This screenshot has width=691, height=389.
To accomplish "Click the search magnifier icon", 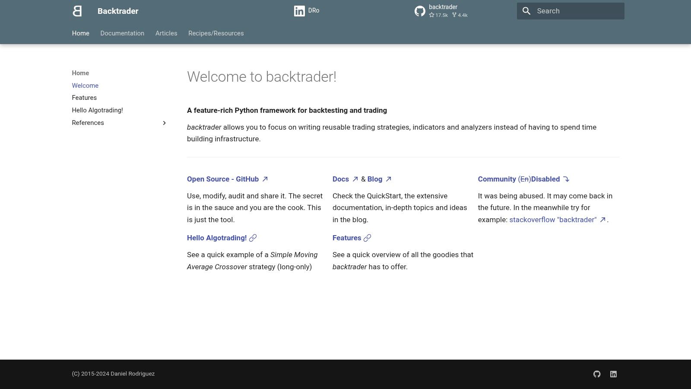I will click(526, 11).
